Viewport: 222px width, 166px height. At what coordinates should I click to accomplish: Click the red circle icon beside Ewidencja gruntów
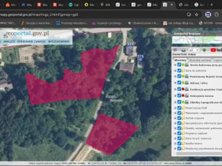pyautogui.click(x=183, y=89)
